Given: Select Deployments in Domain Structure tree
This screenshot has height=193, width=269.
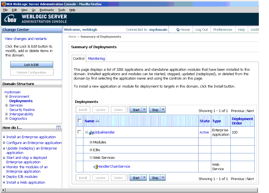Looking at the screenshot, I should (x=21, y=101).
